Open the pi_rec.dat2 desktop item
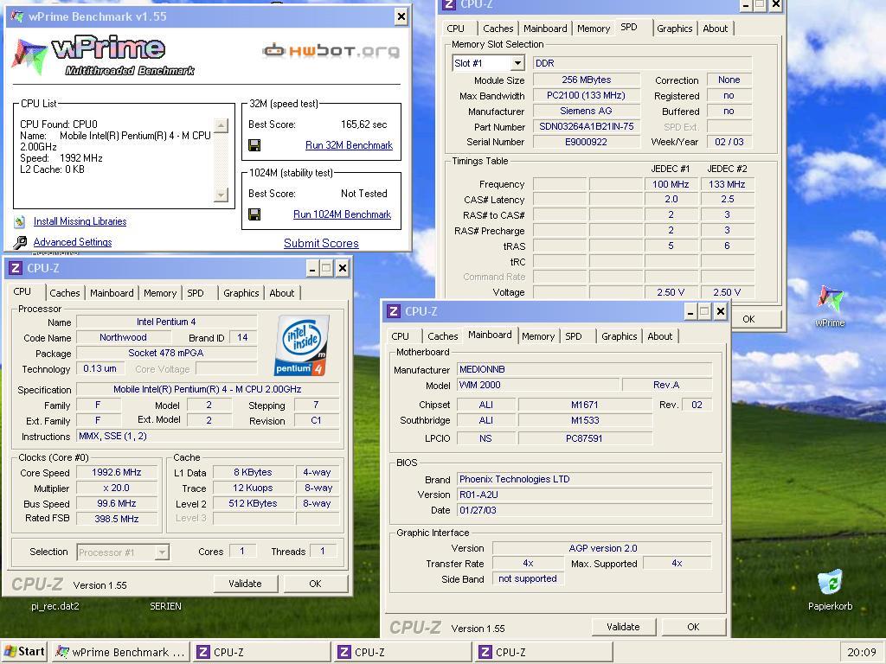The height and width of the screenshot is (664, 886). pos(55,606)
